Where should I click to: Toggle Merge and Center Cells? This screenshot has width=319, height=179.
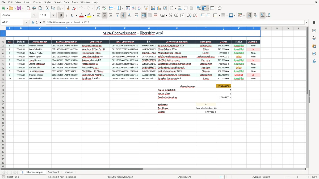[x=144, y=15]
